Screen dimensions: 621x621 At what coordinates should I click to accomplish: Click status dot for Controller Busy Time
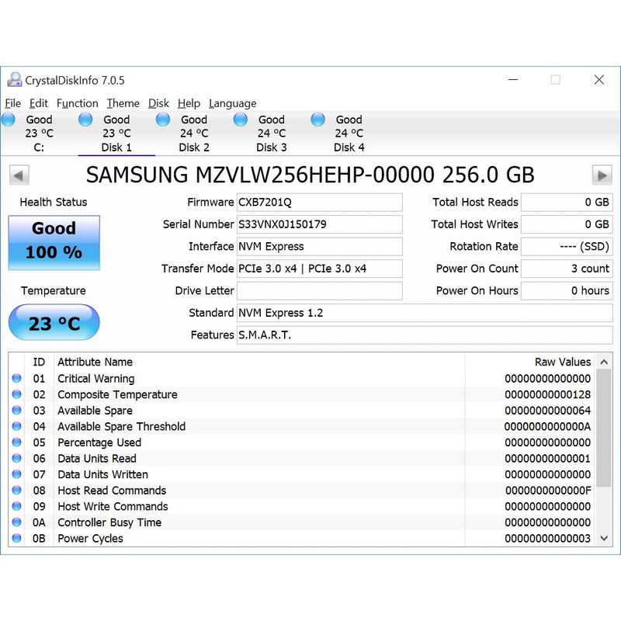16,522
